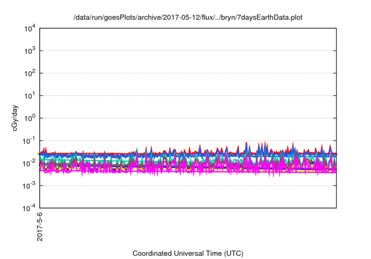
Task: Click the 10^-1 y-axis tick label
Action: pos(27,140)
